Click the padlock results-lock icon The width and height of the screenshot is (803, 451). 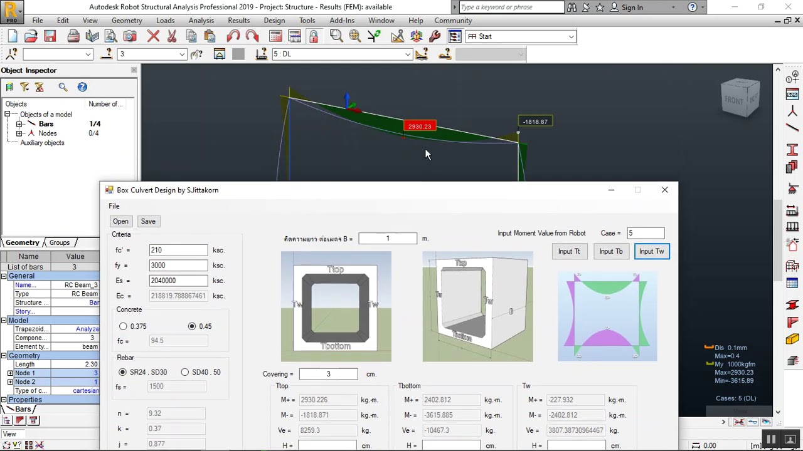point(313,36)
